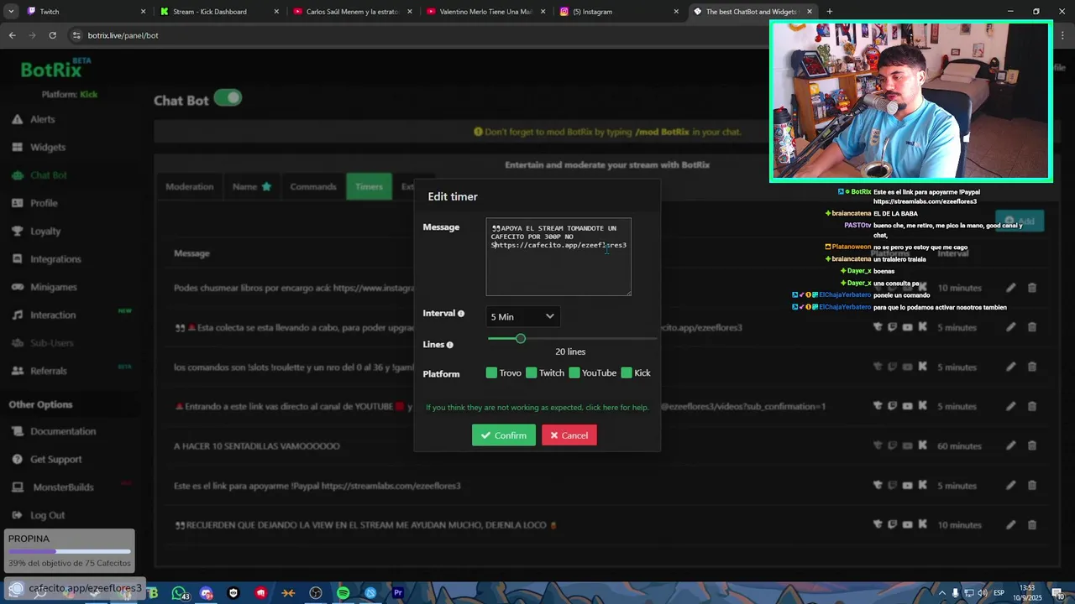Viewport: 1075px width, 604px height.
Task: Toggle Kick platform on the SENTADILLAS row
Action: pyautogui.click(x=922, y=445)
